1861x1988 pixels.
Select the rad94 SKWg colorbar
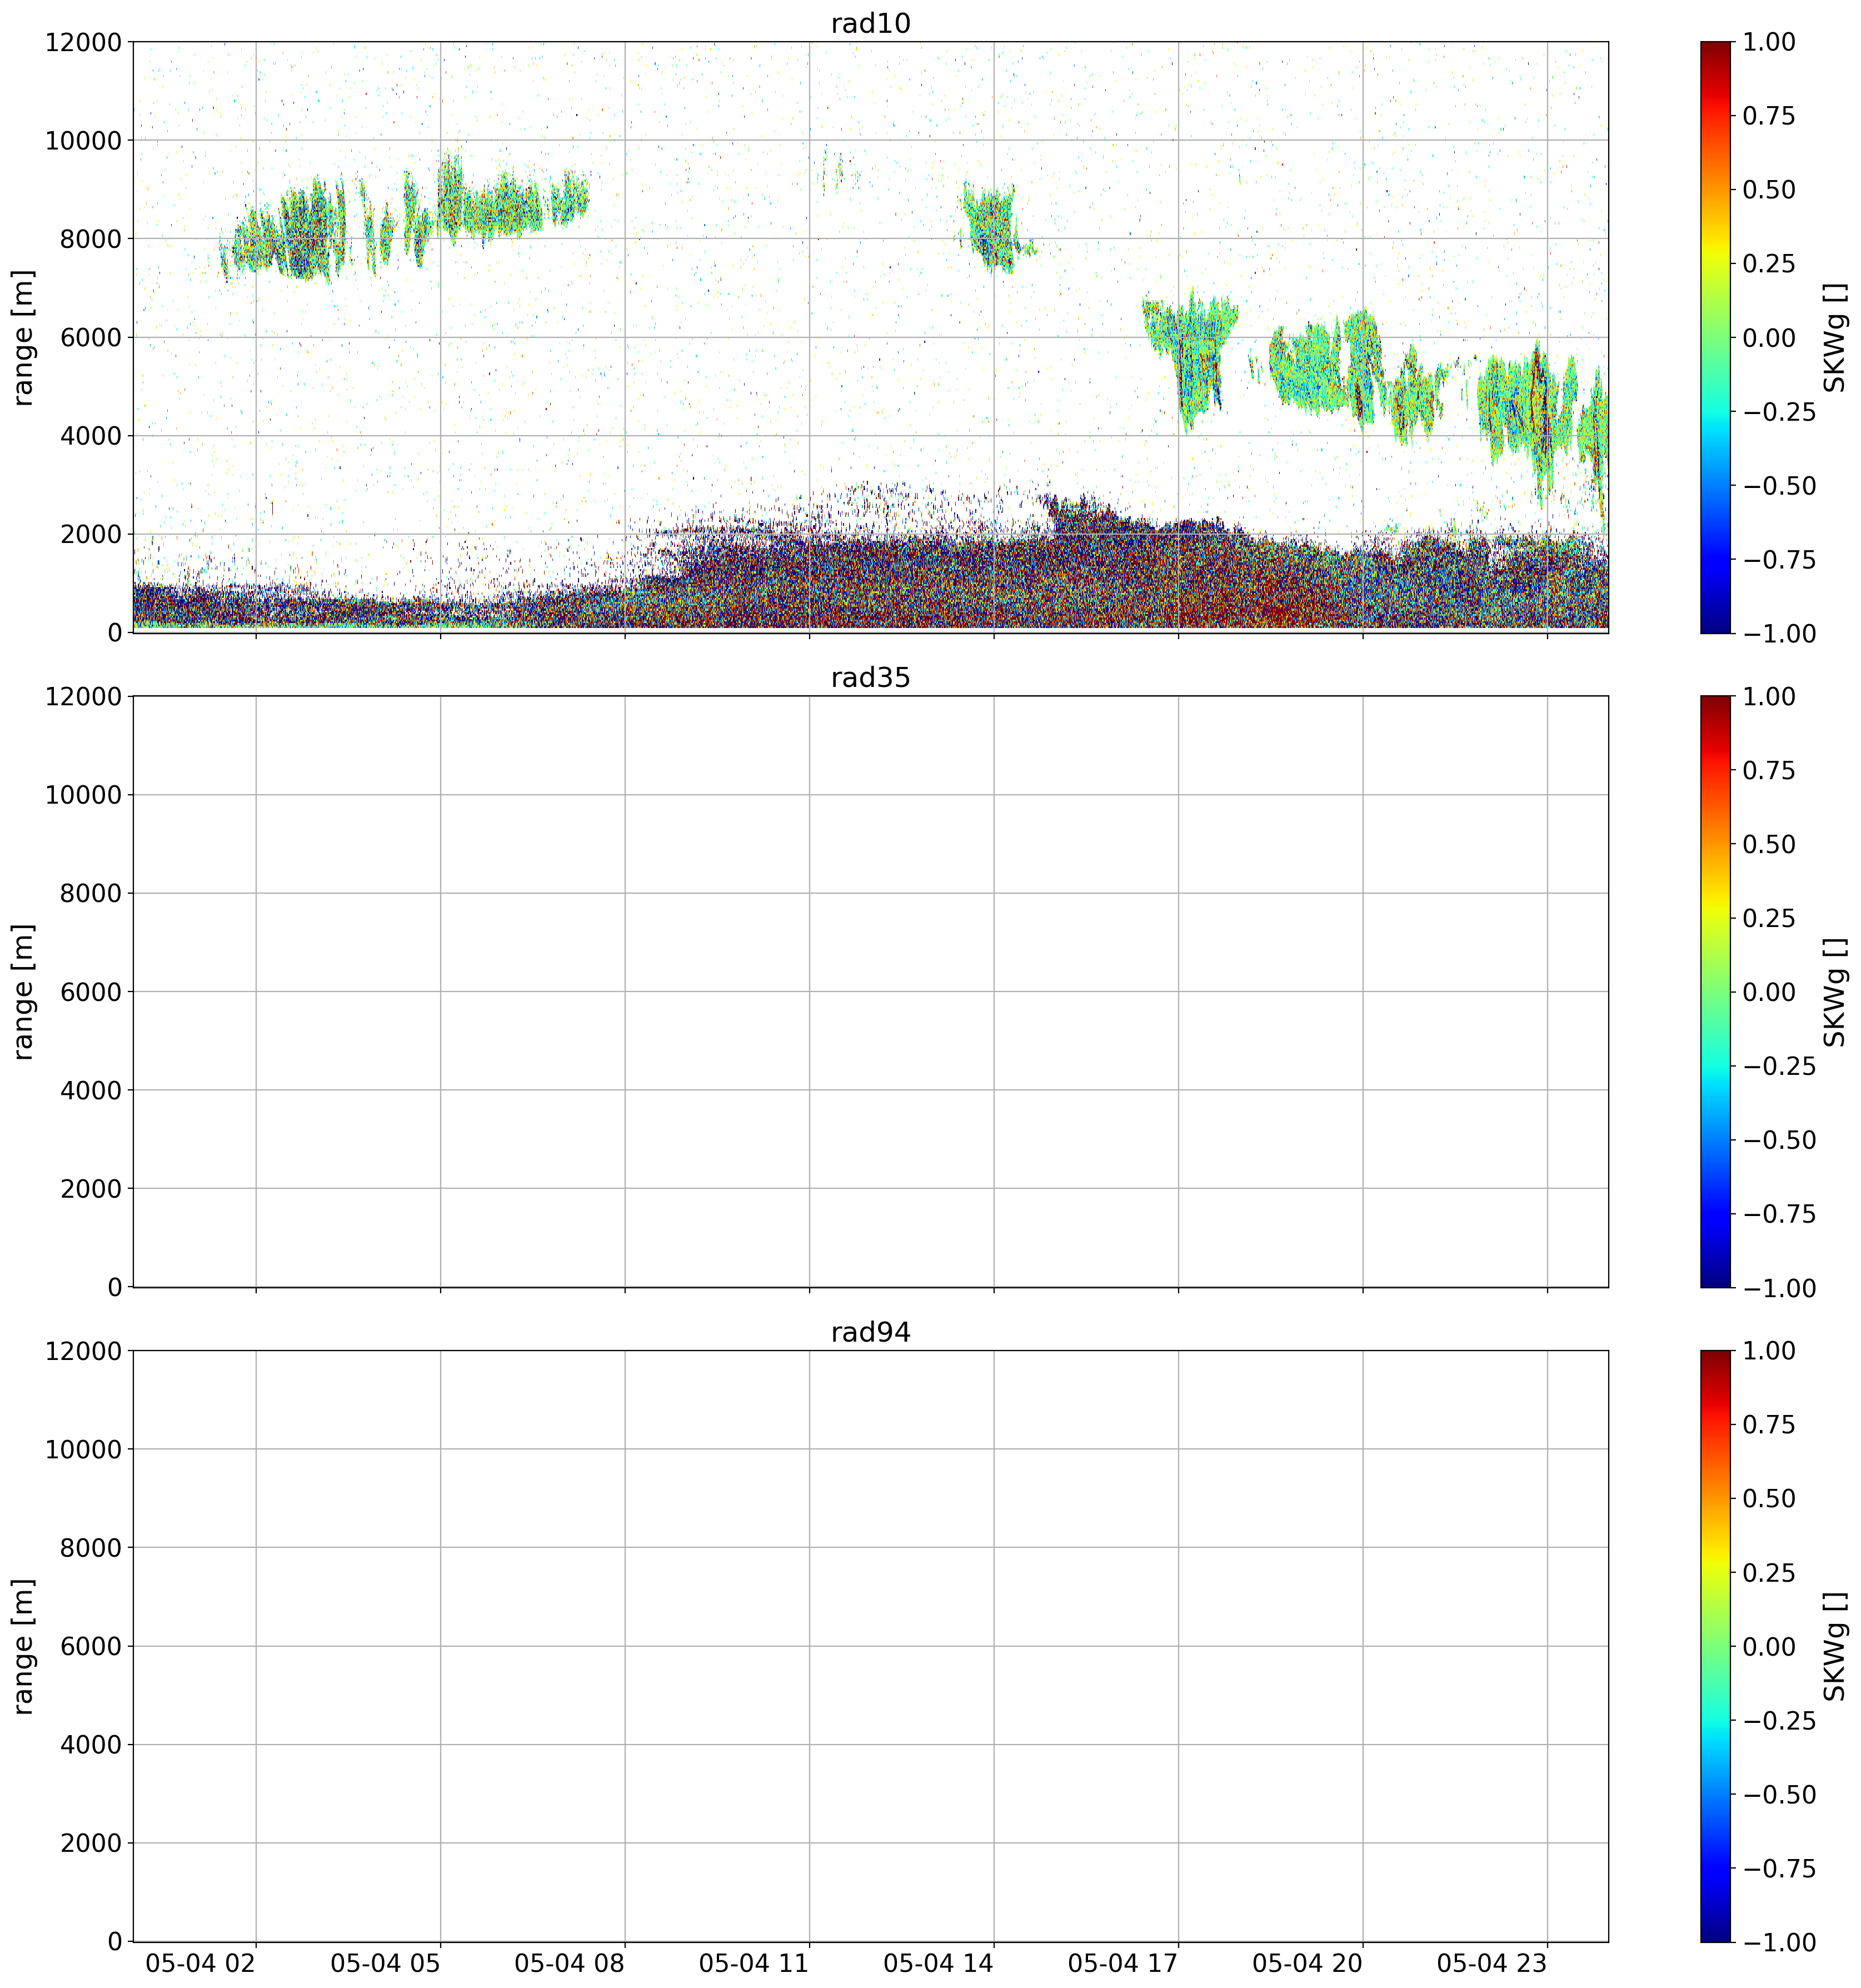[x=1716, y=1646]
